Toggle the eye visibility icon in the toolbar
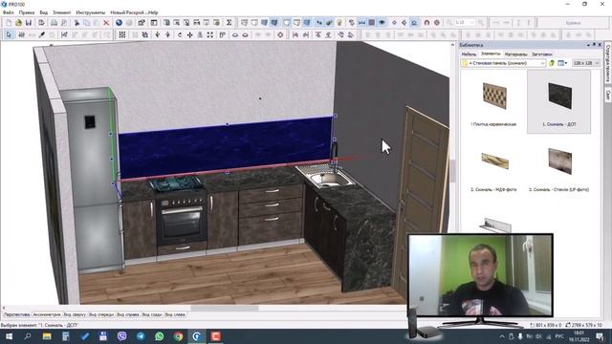Viewport: 612px width, 344px height. point(382,23)
